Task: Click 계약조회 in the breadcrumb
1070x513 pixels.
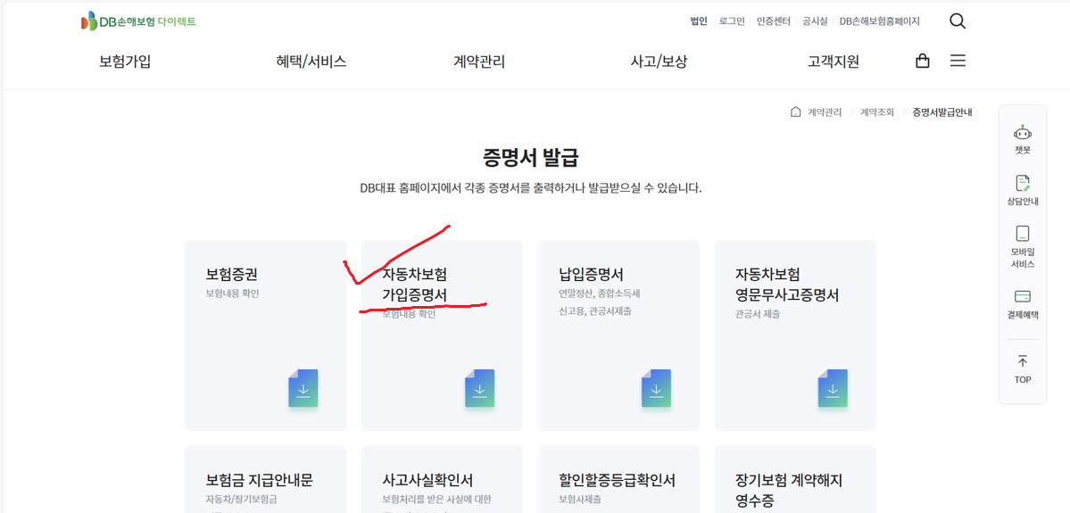Action: pos(877,112)
